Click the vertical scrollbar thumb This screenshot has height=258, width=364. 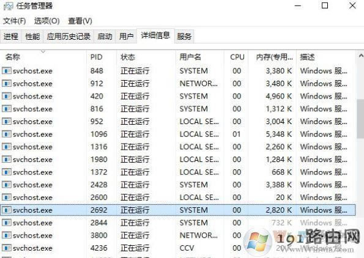click(x=360, y=119)
